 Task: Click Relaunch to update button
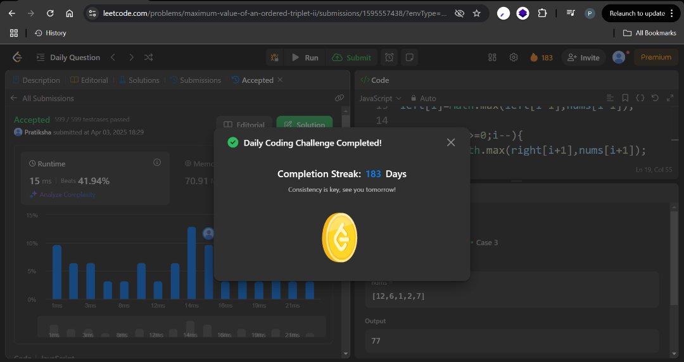pos(638,13)
